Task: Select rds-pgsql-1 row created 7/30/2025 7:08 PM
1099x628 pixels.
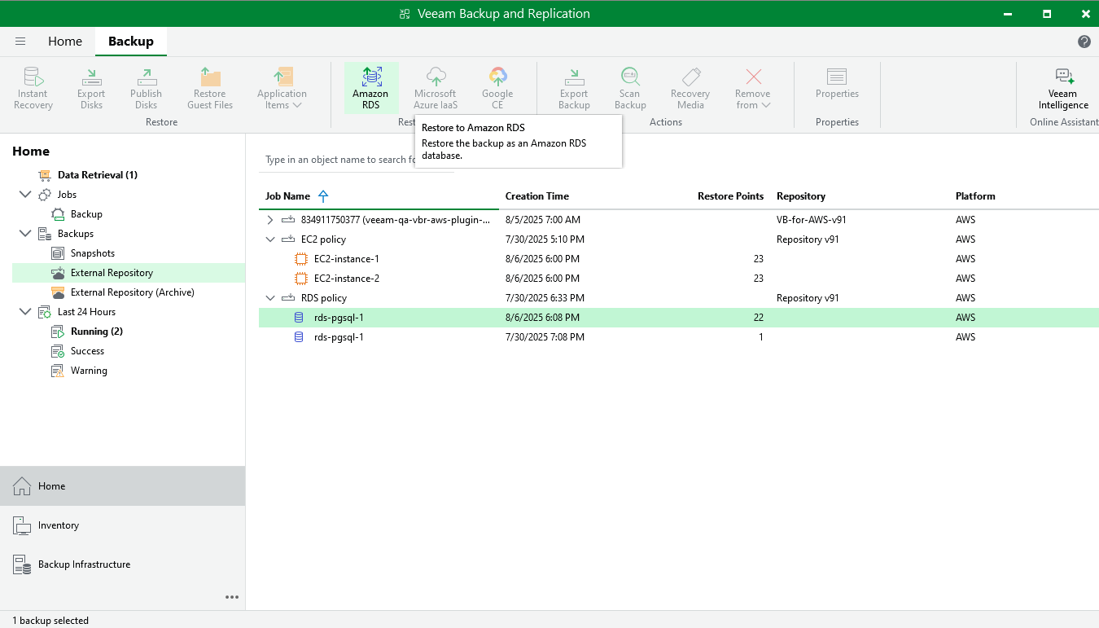Action: [x=679, y=337]
